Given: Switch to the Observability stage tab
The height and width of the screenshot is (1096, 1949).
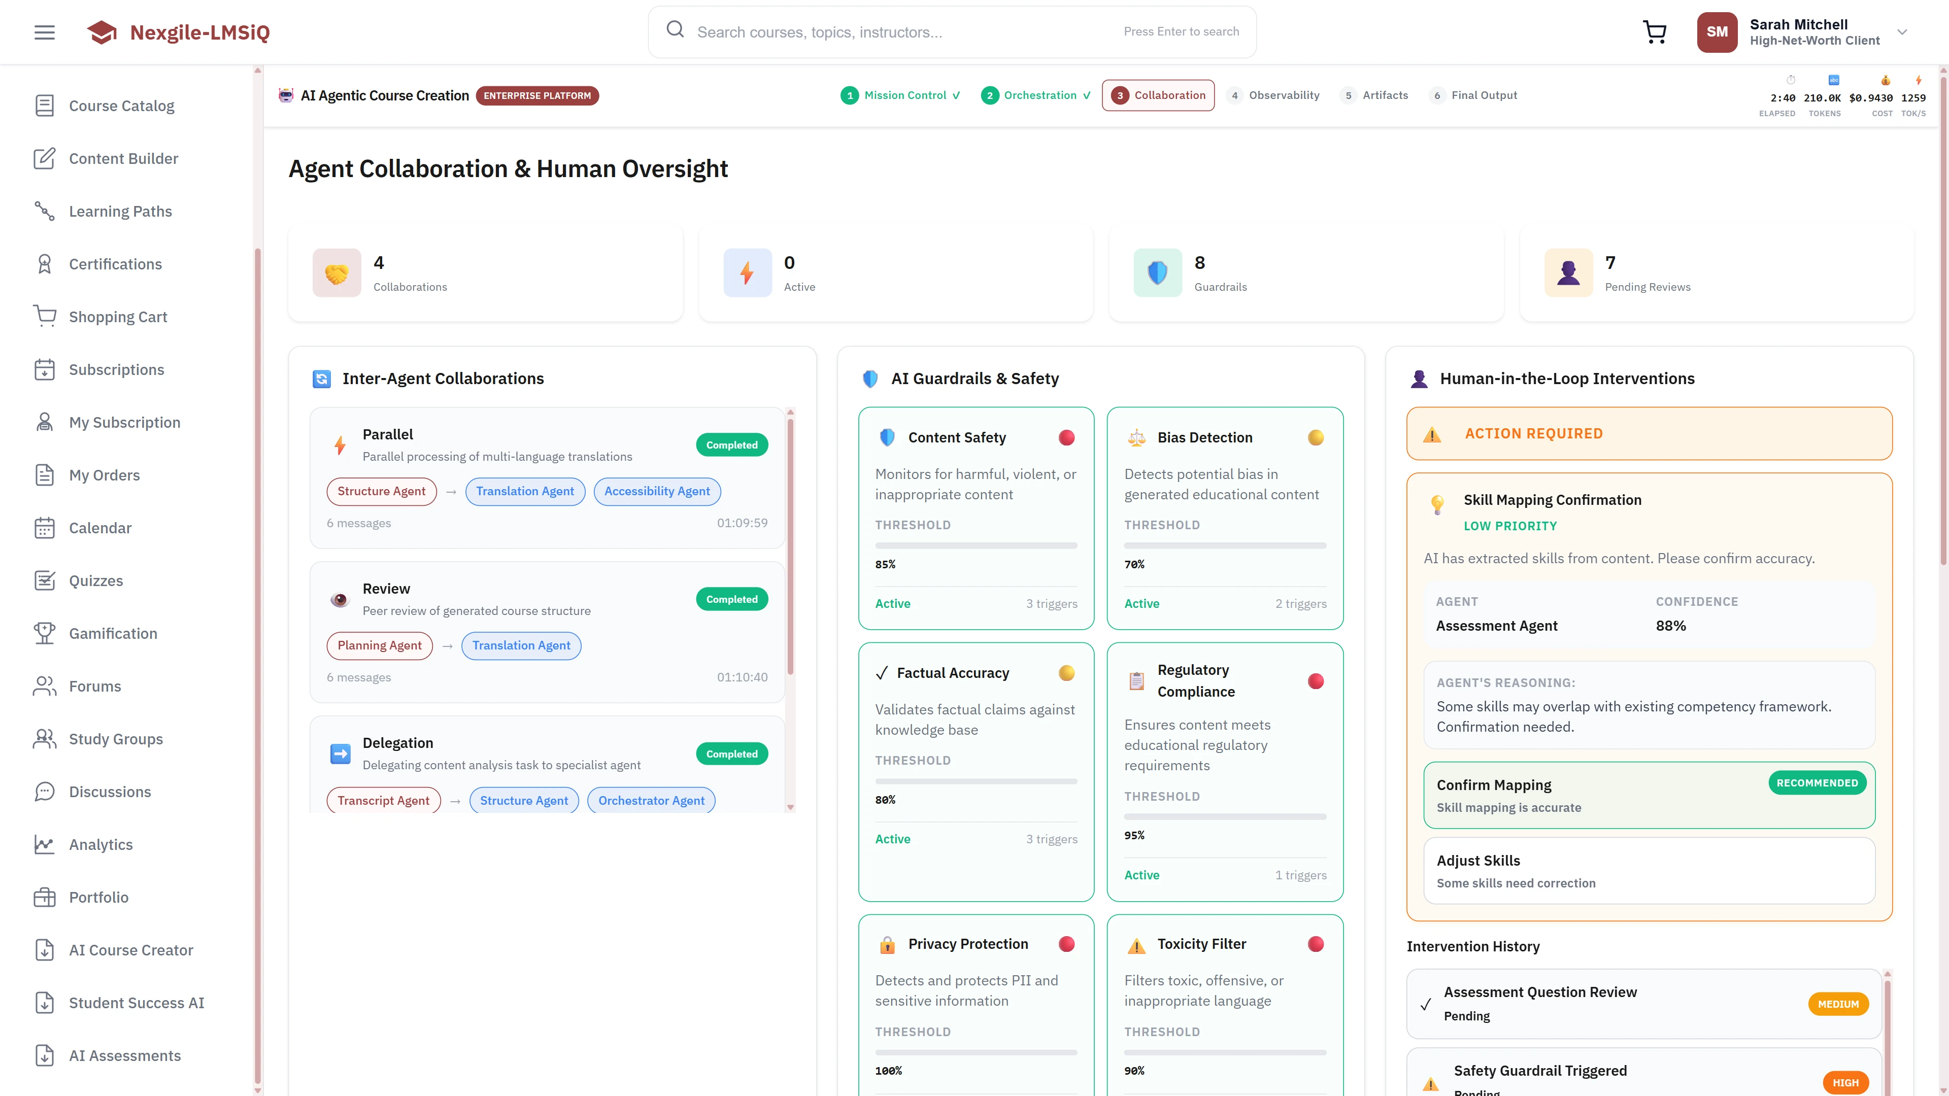Looking at the screenshot, I should (x=1273, y=95).
